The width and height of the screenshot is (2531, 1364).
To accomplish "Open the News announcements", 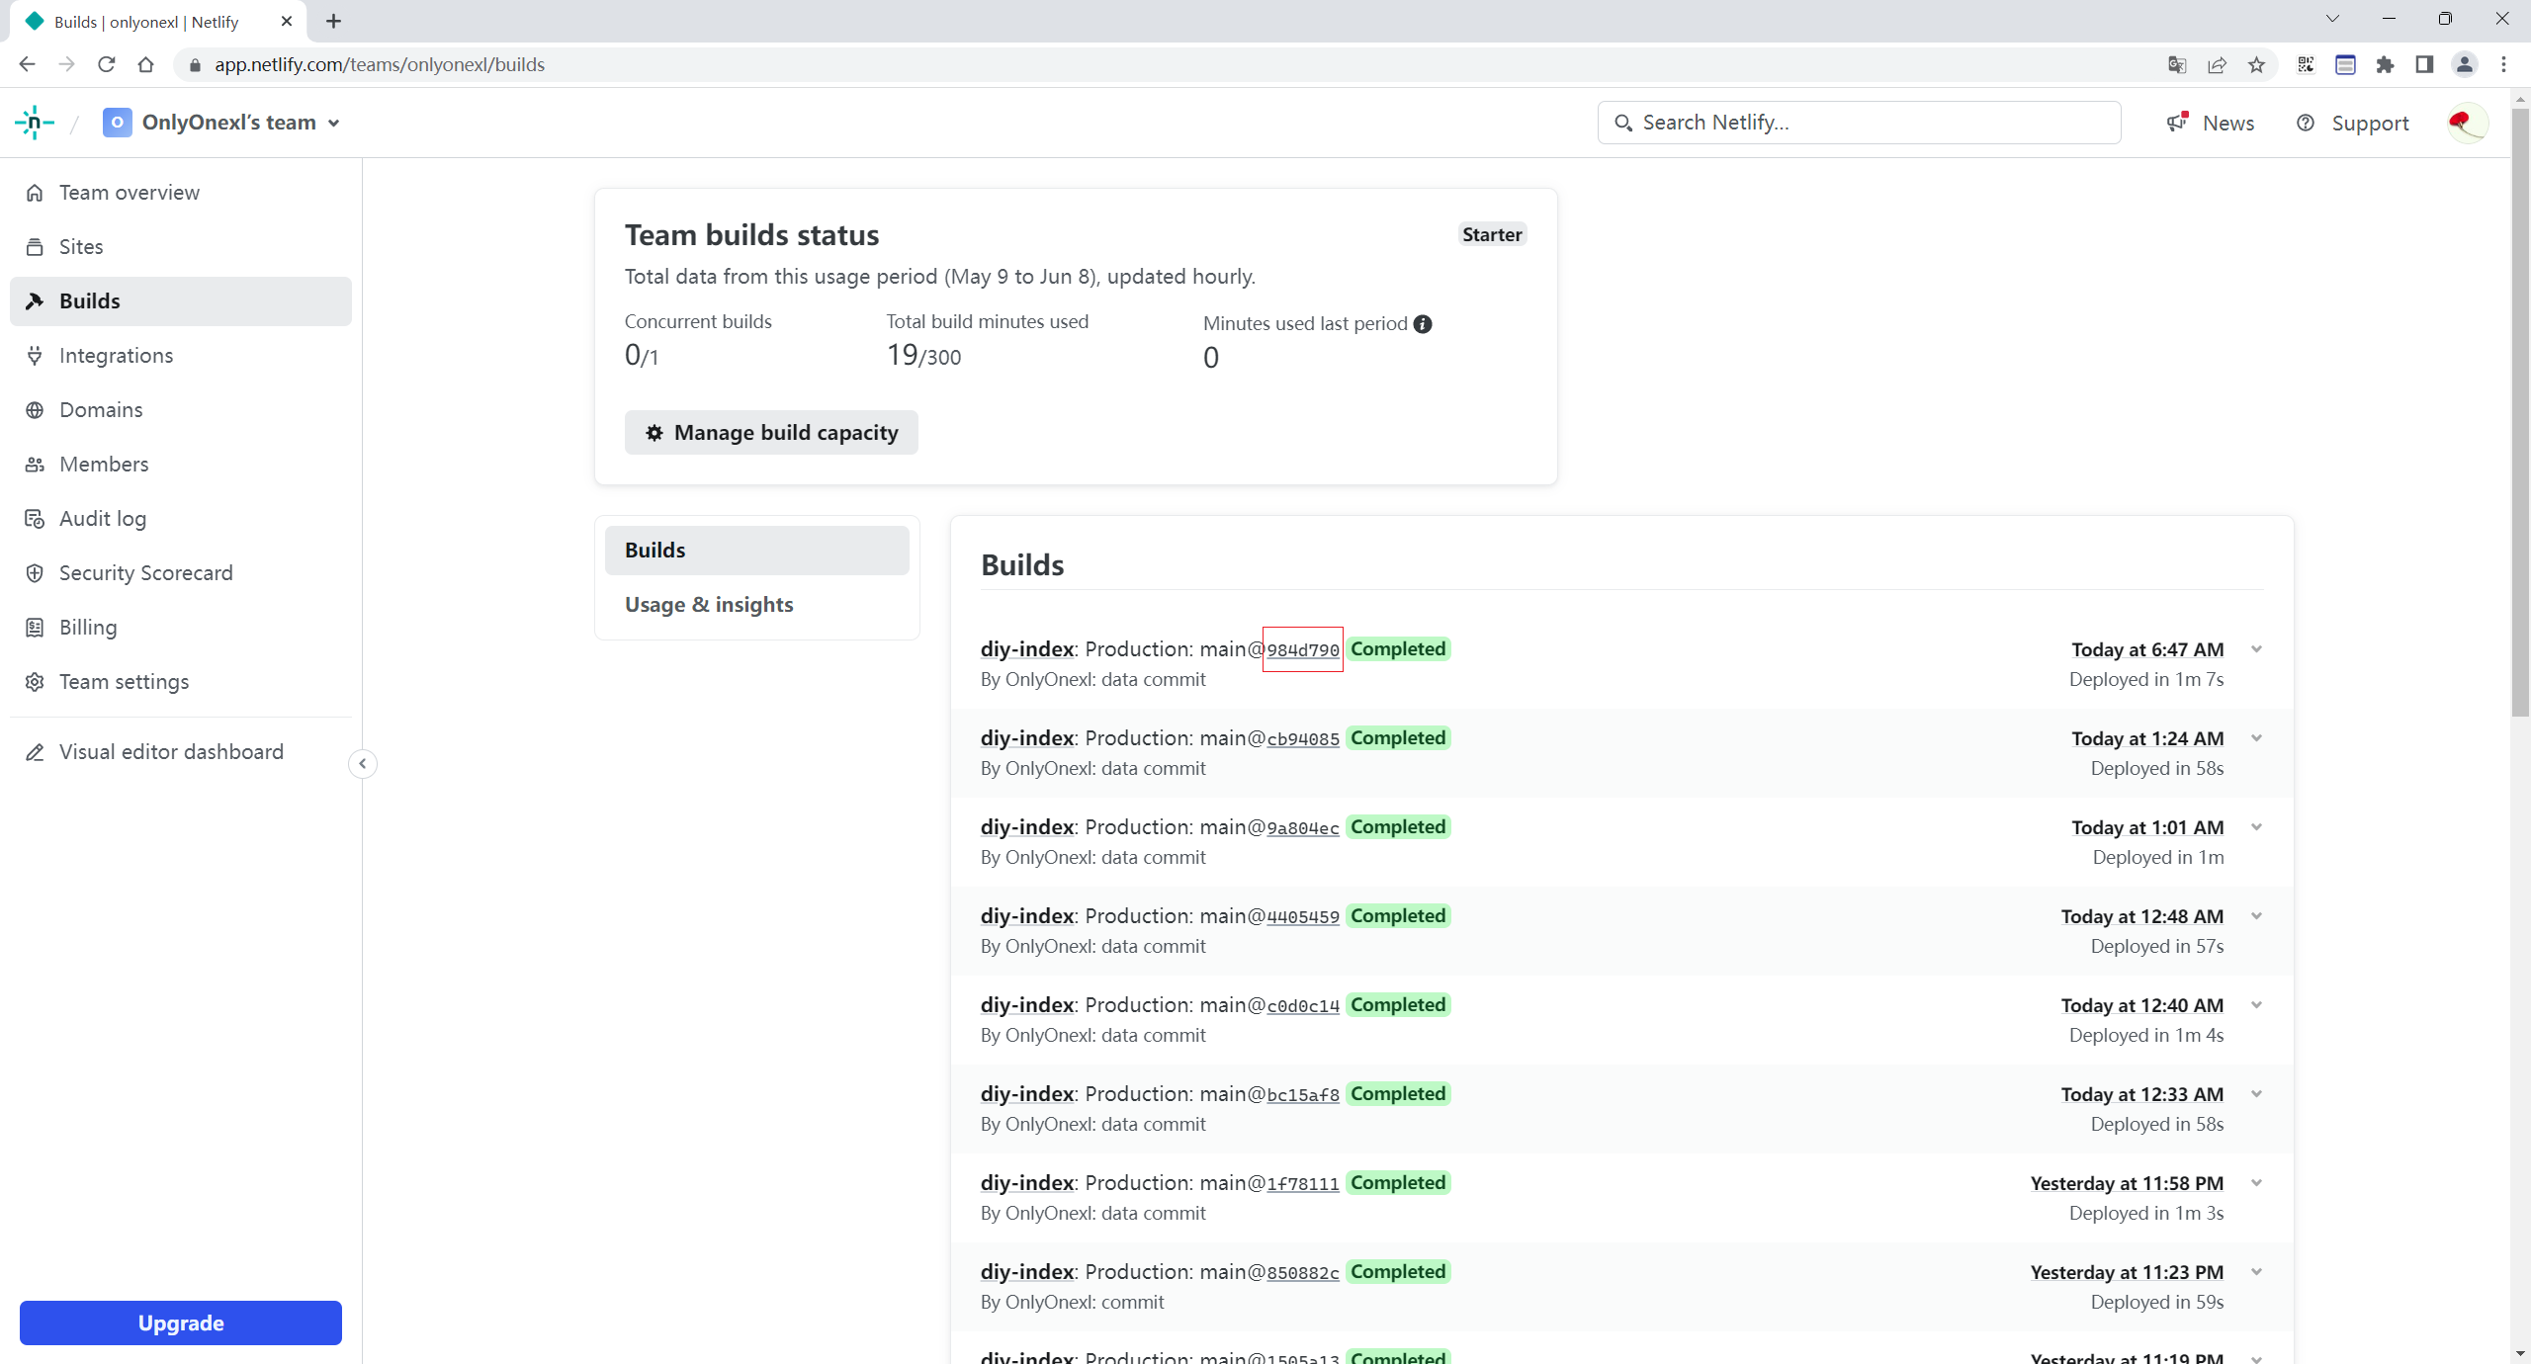I will tap(2211, 123).
